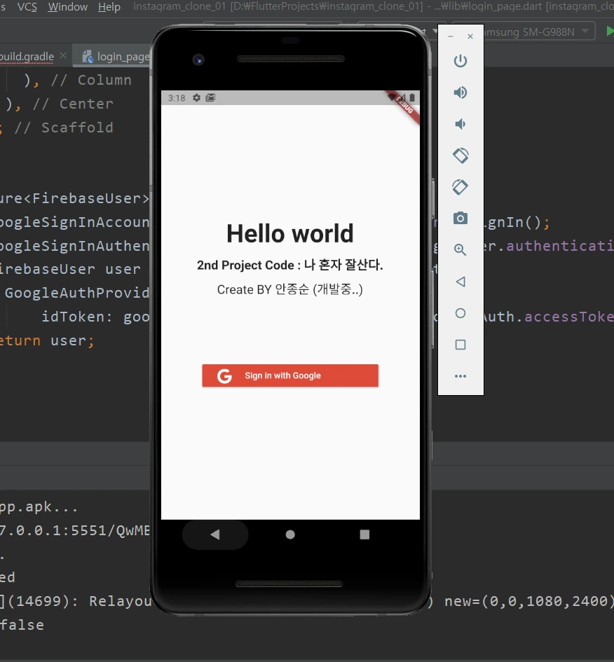Rotate emulator right using second rotate icon
614x662 pixels.
click(460, 187)
